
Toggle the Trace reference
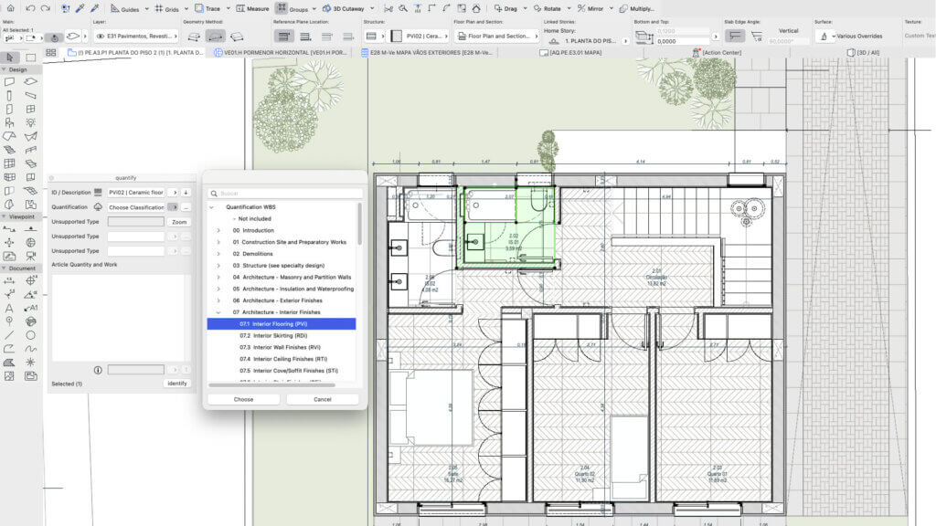207,8
